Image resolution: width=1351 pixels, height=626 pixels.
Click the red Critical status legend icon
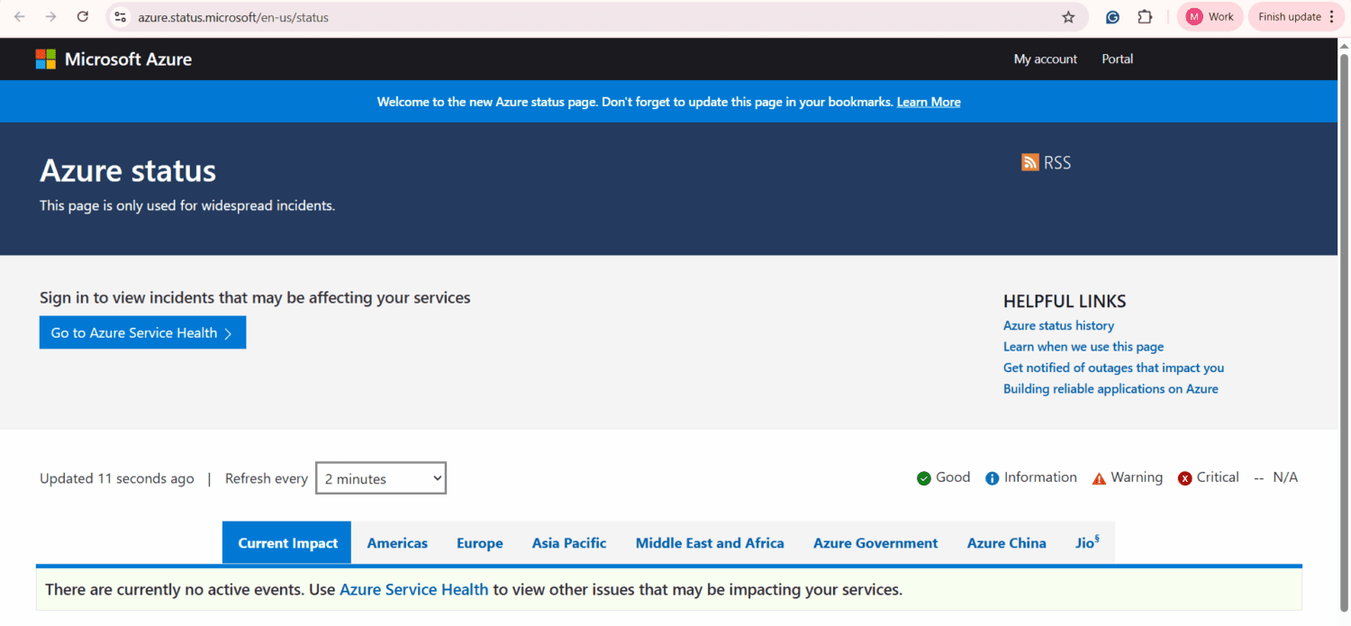tap(1184, 477)
